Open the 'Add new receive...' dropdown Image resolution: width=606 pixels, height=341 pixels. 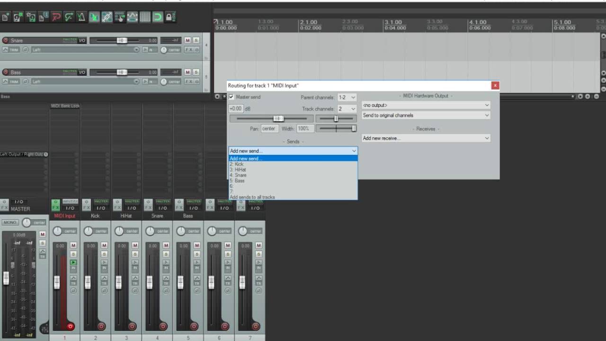point(426,138)
